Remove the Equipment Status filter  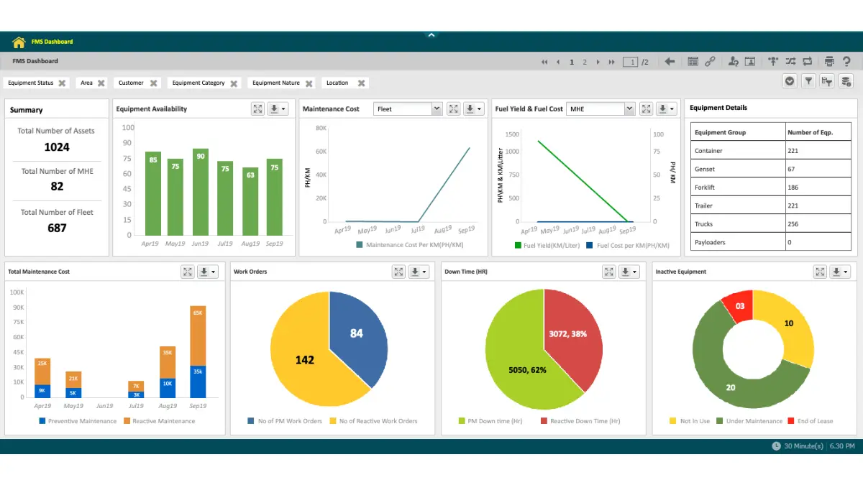click(x=63, y=83)
